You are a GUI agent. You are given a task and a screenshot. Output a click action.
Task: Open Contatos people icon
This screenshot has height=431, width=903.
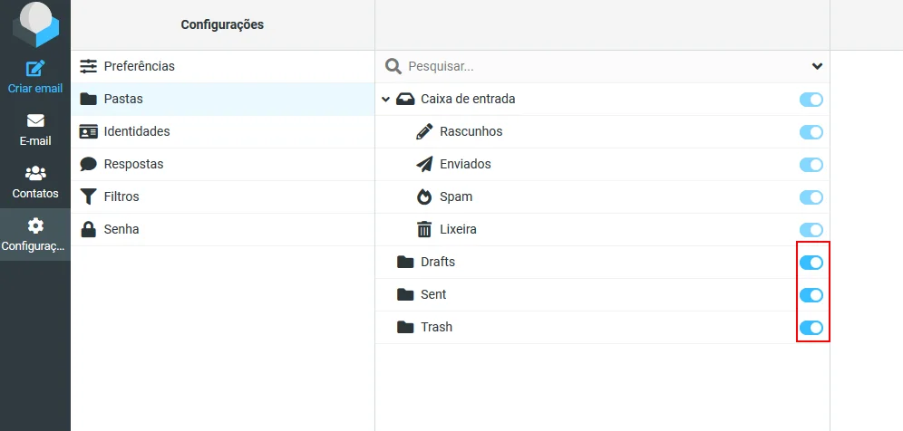click(35, 173)
